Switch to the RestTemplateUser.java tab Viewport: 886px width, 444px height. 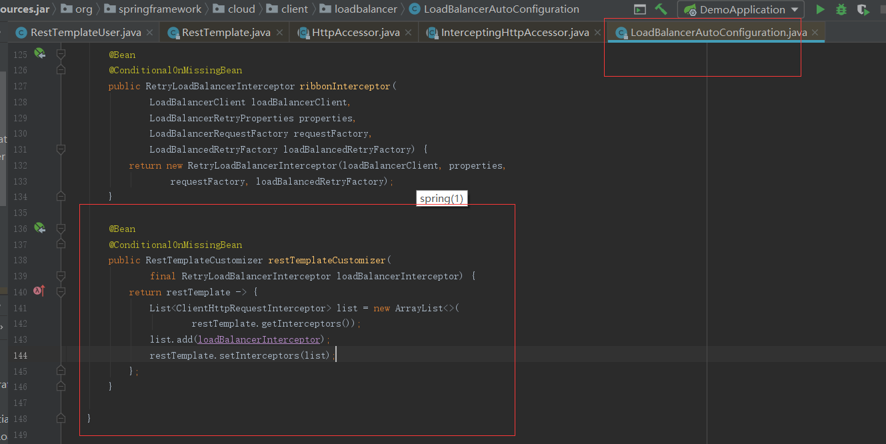coord(85,32)
